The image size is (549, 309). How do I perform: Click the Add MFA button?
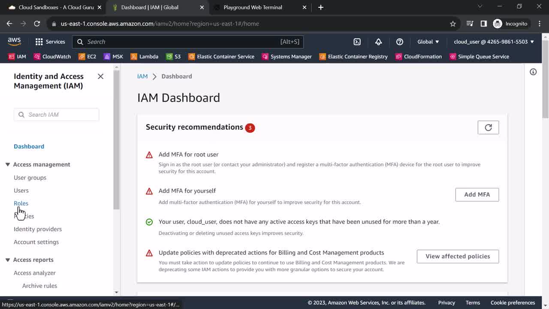point(477,194)
